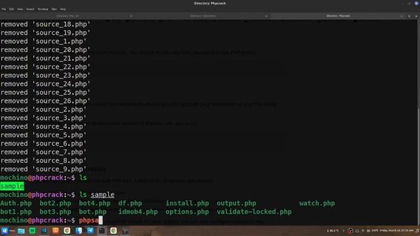Viewport: 420px width, 236px height.
Task: Open the blue Finder-like app in taskbar
Action: 79,231
